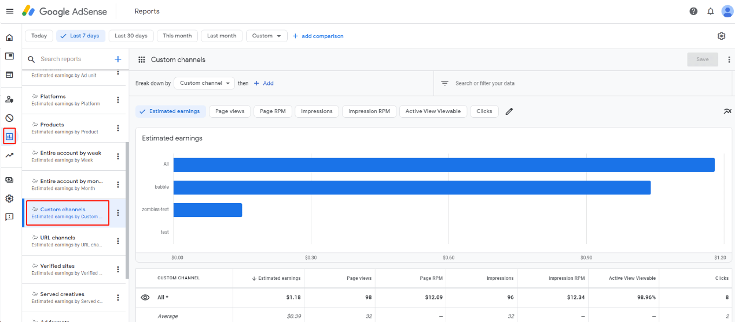Open the Help question mark icon
The image size is (735, 322).
tap(693, 12)
